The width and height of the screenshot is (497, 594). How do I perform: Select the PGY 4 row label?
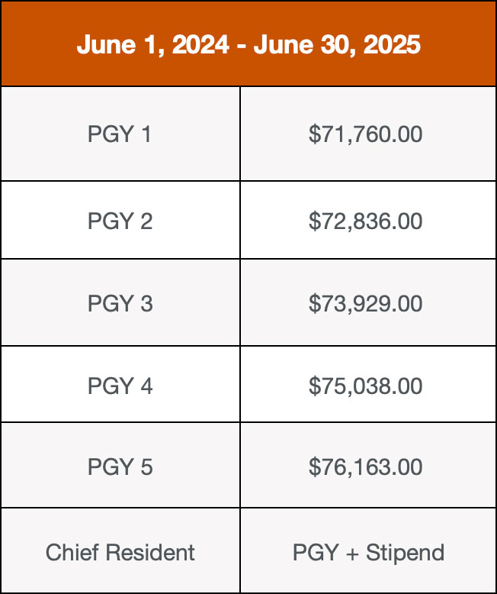120,386
